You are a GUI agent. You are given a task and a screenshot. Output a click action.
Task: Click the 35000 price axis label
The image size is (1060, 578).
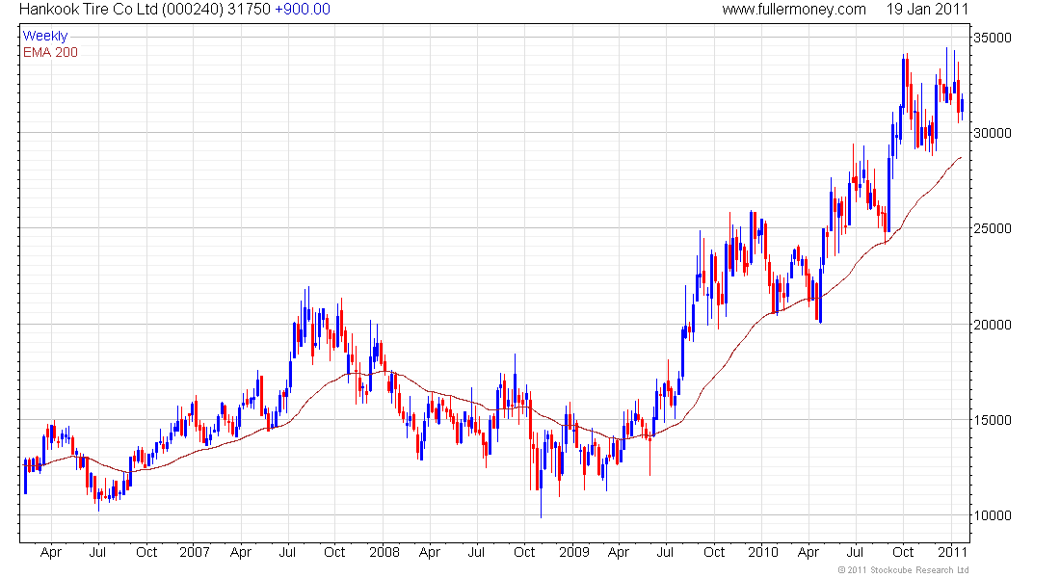[993, 38]
